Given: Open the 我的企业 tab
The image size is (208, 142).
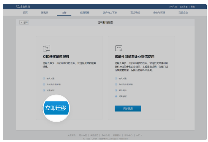Looking at the screenshot, I should [183, 13].
